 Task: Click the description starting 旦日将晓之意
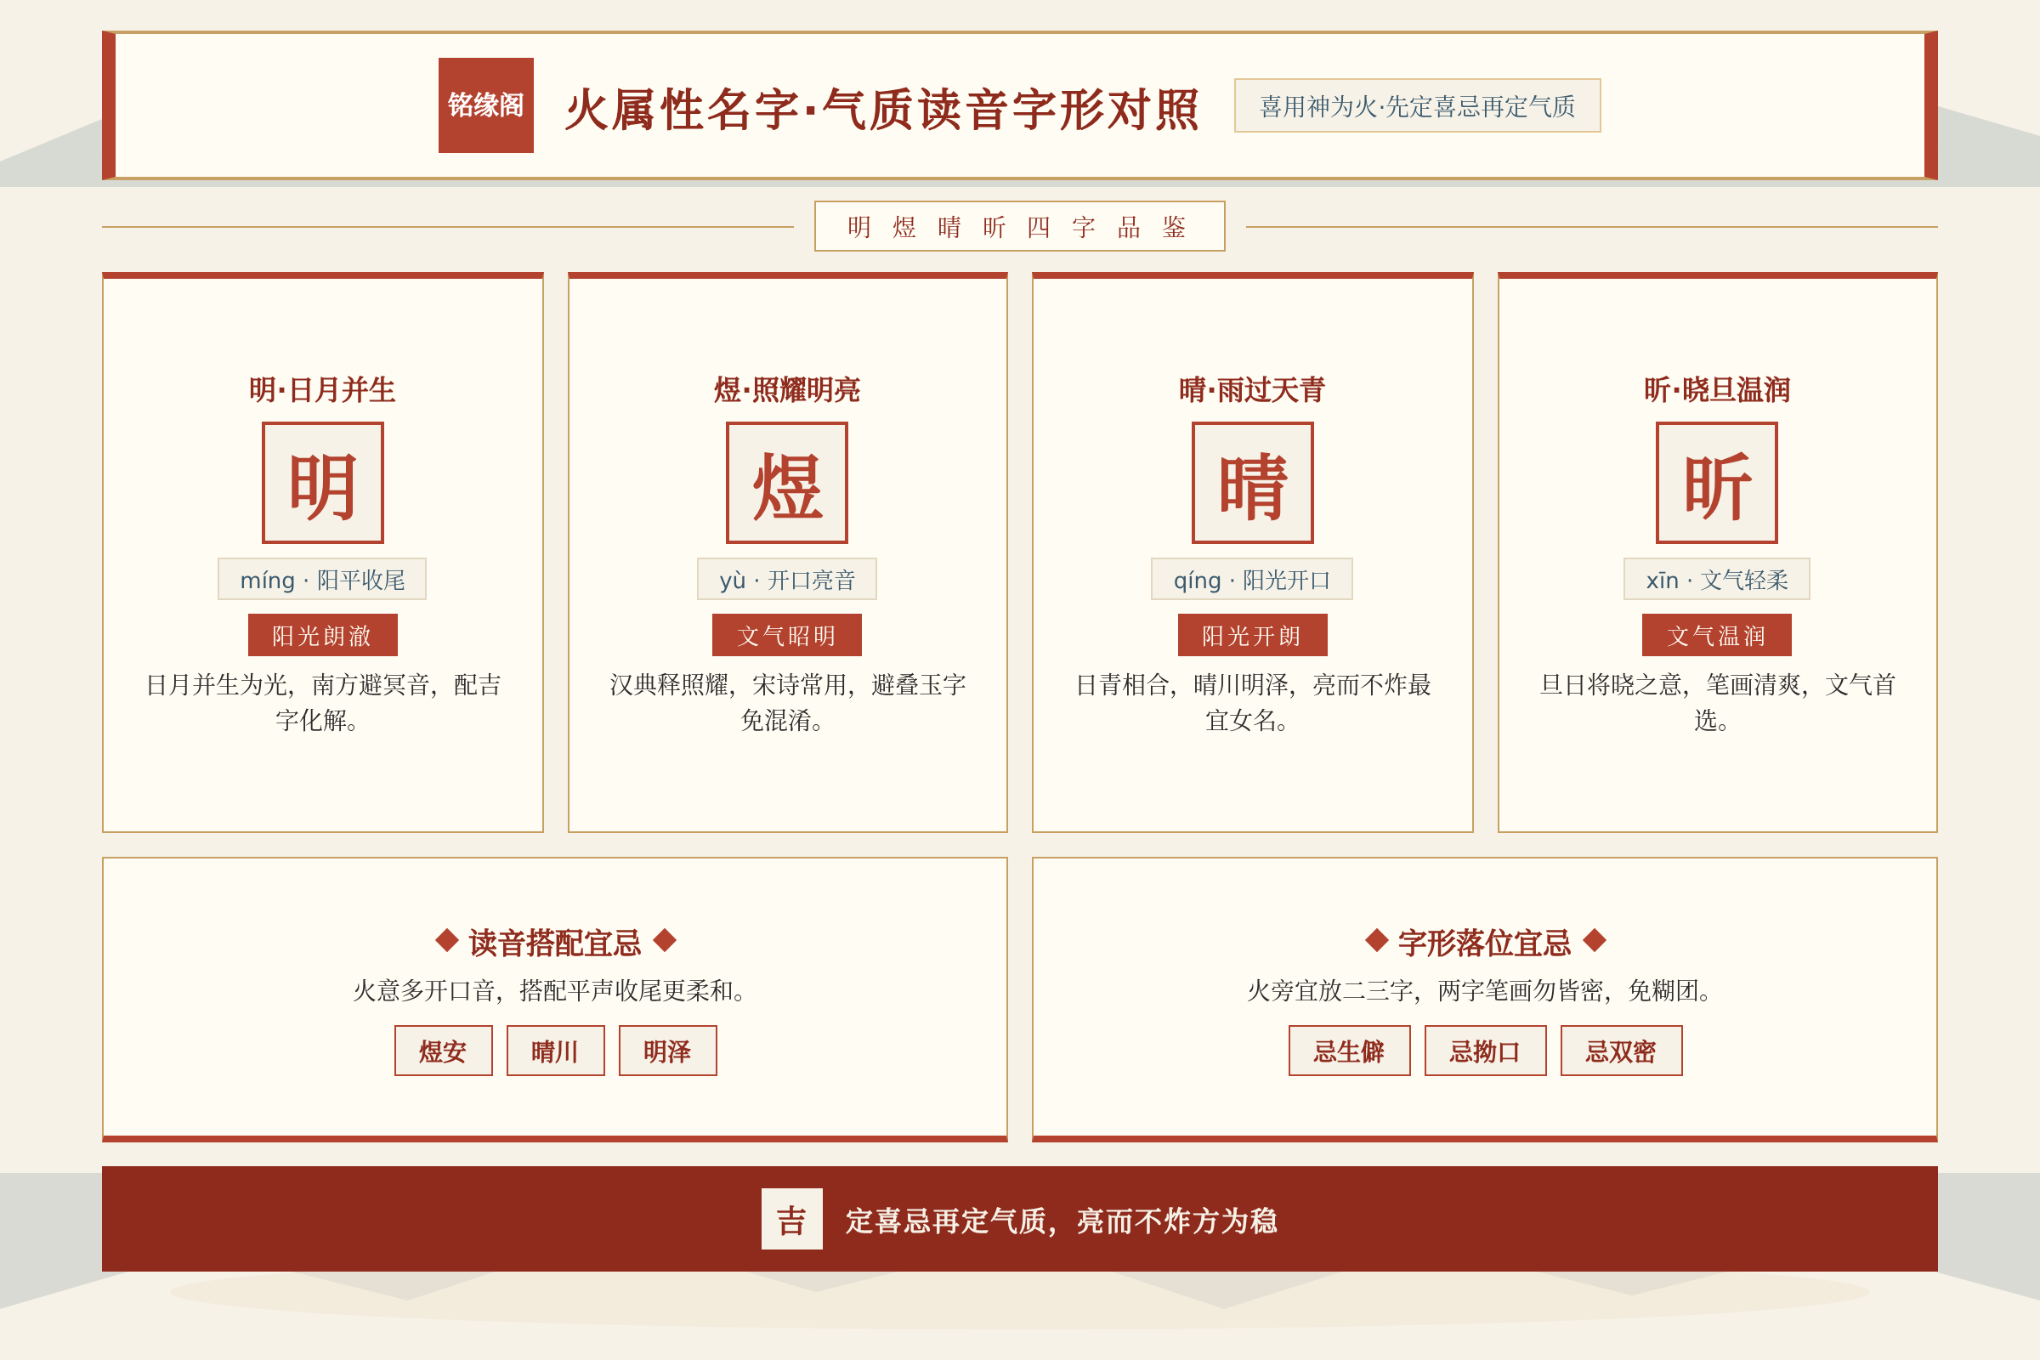[1716, 702]
